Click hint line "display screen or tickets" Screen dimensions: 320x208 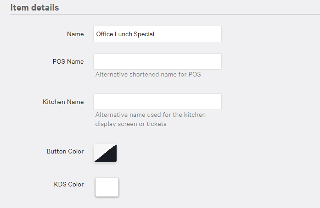[130, 124]
